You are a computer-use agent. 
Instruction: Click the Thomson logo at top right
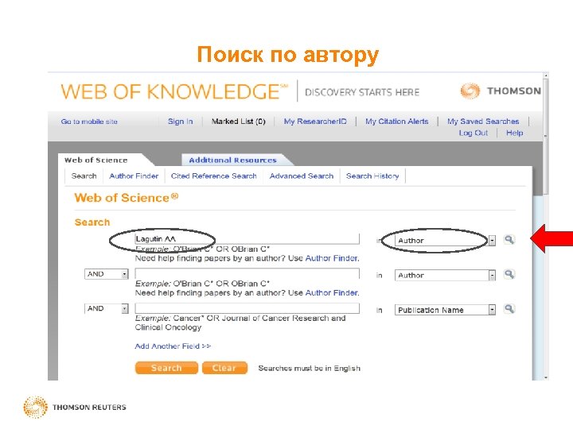501,91
